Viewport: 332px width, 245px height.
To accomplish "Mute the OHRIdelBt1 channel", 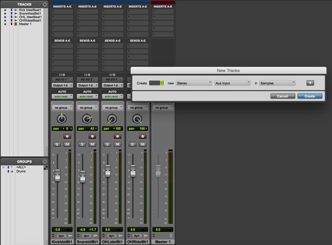I will pyautogui.click(x=143, y=145).
